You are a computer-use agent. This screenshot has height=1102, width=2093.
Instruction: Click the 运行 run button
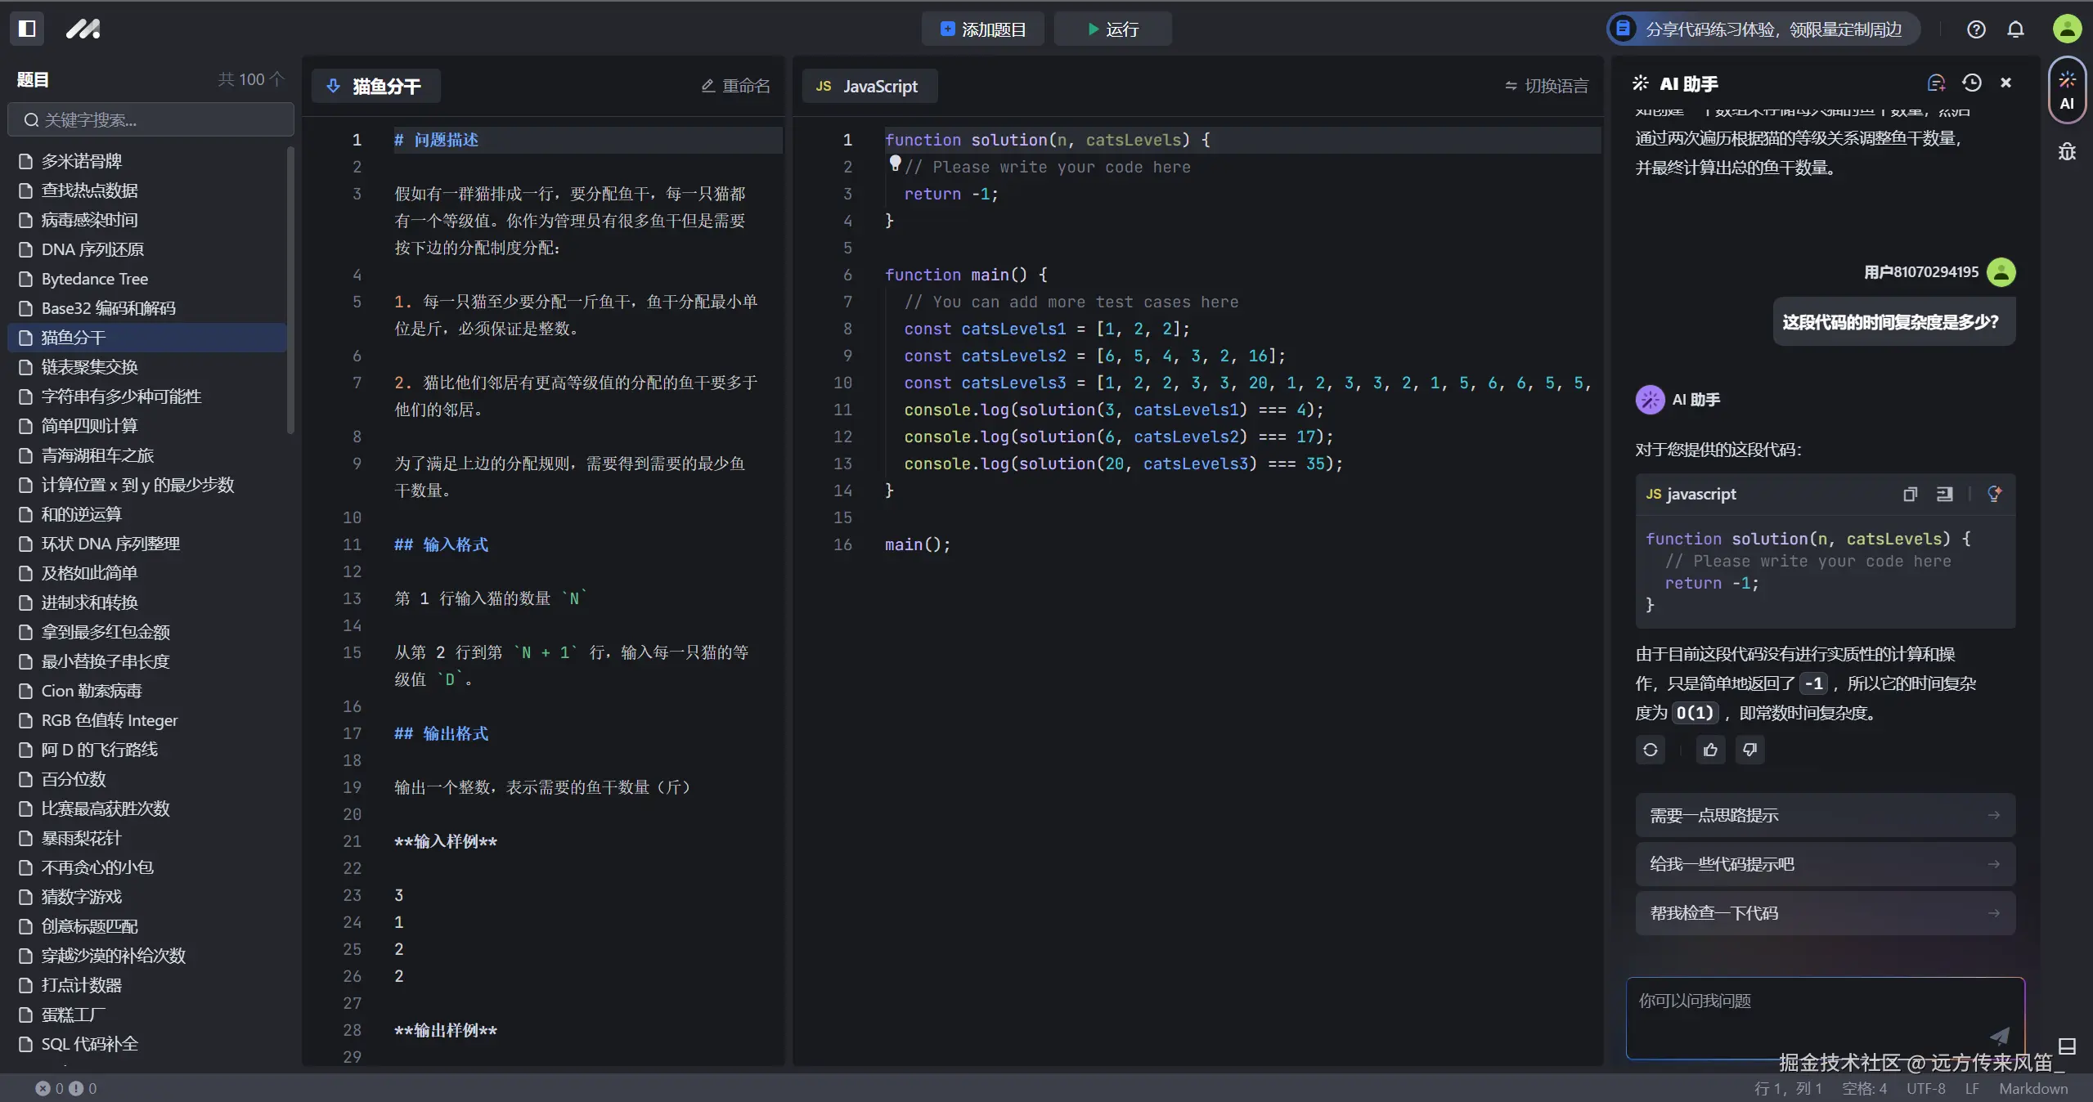pos(1113,29)
